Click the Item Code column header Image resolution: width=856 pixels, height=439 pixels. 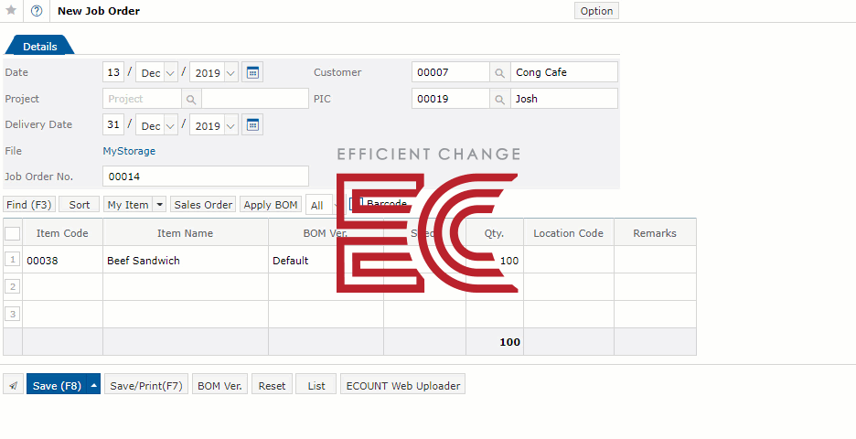(62, 233)
